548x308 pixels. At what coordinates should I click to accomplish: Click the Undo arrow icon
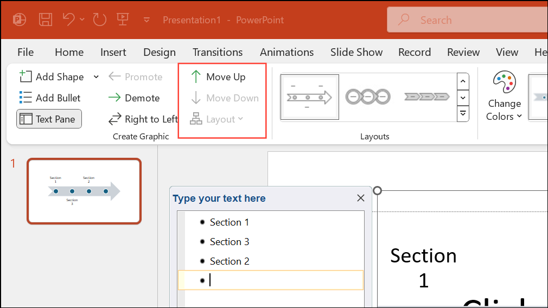tap(69, 20)
